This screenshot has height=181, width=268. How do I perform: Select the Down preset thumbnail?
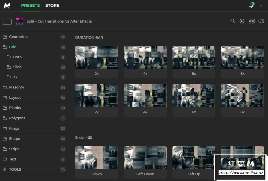coord(97,158)
